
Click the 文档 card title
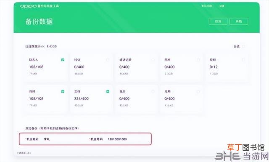click(x=77, y=92)
